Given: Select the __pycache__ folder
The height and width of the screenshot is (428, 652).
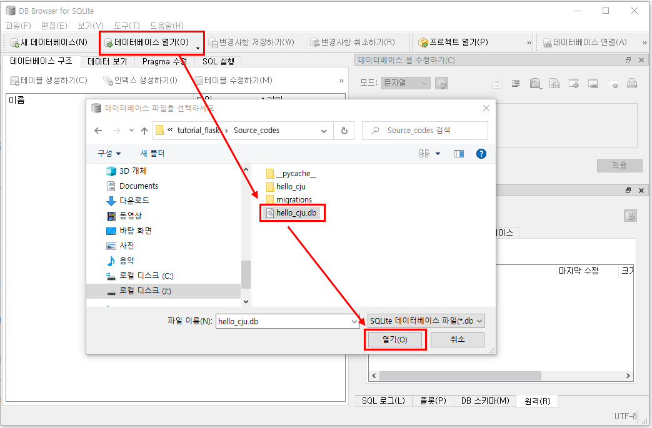Looking at the screenshot, I should [x=291, y=173].
